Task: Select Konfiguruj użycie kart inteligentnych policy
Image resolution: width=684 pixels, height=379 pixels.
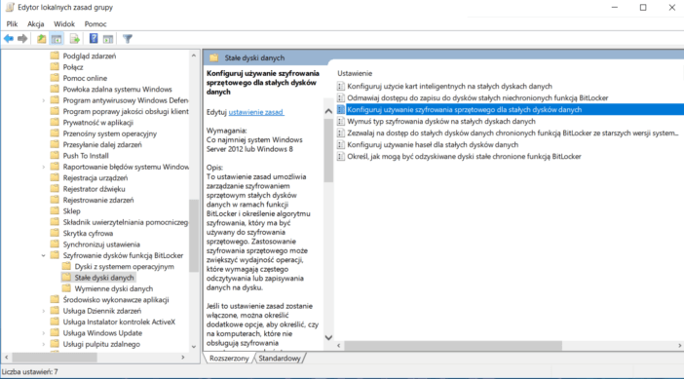Action: (x=449, y=87)
